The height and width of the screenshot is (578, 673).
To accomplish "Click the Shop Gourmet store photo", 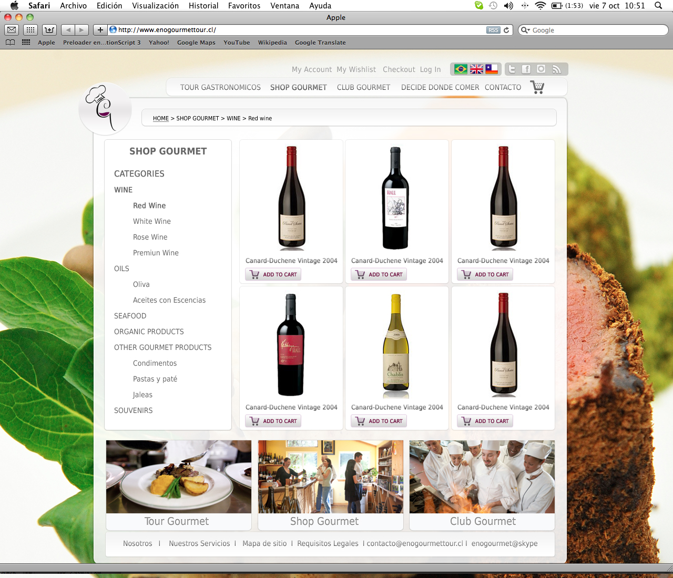I will click(331, 477).
